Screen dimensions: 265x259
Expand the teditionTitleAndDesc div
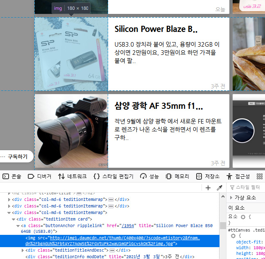(x=23, y=250)
